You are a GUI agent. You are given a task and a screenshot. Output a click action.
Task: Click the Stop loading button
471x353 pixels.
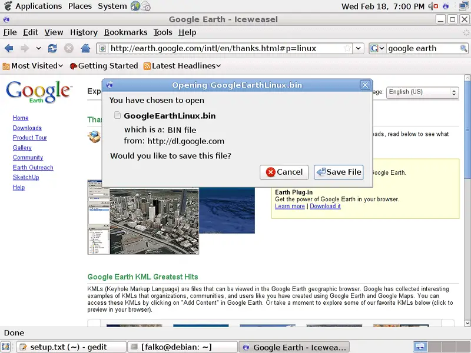click(69, 48)
